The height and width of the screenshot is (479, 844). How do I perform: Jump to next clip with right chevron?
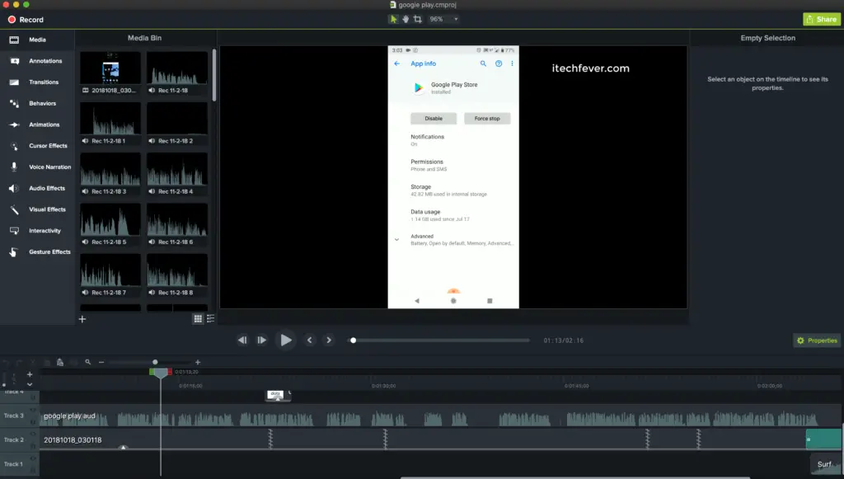(329, 340)
